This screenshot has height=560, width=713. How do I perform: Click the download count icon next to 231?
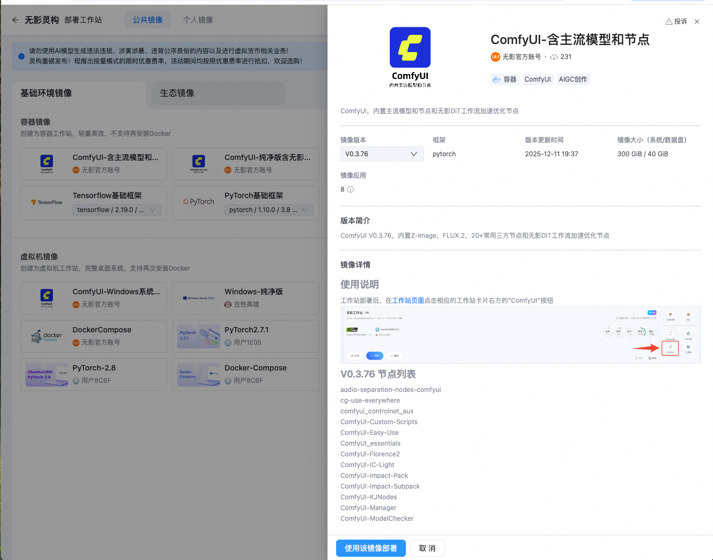point(554,56)
